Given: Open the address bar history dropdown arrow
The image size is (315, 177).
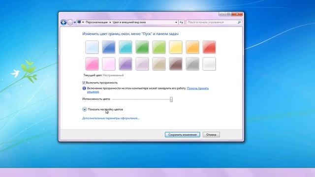Looking at the screenshot, I should (x=176, y=22).
